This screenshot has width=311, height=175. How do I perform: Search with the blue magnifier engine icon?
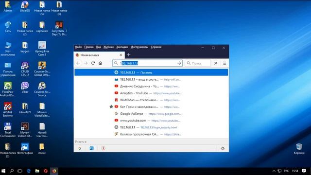(91, 148)
